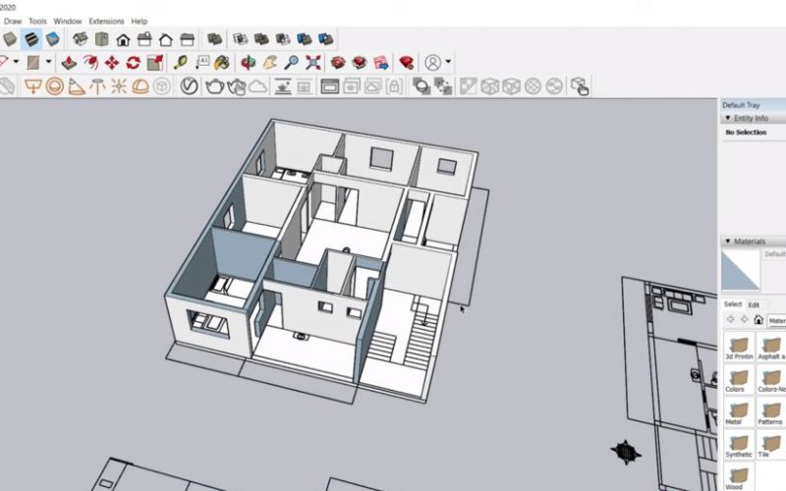Add a V-Ray omni light

click(119, 86)
